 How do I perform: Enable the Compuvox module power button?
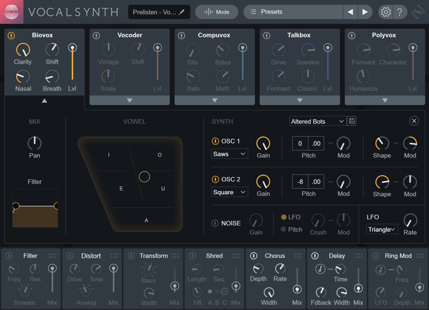(181, 36)
